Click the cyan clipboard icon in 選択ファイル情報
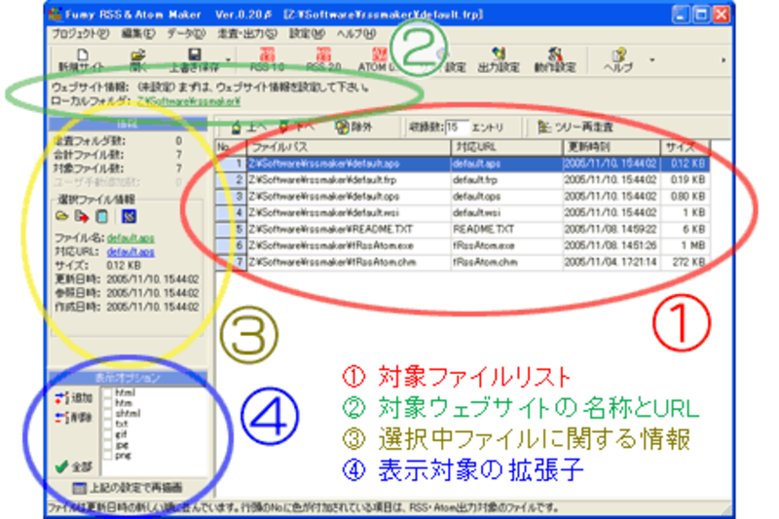The height and width of the screenshot is (519, 779). coord(102,216)
